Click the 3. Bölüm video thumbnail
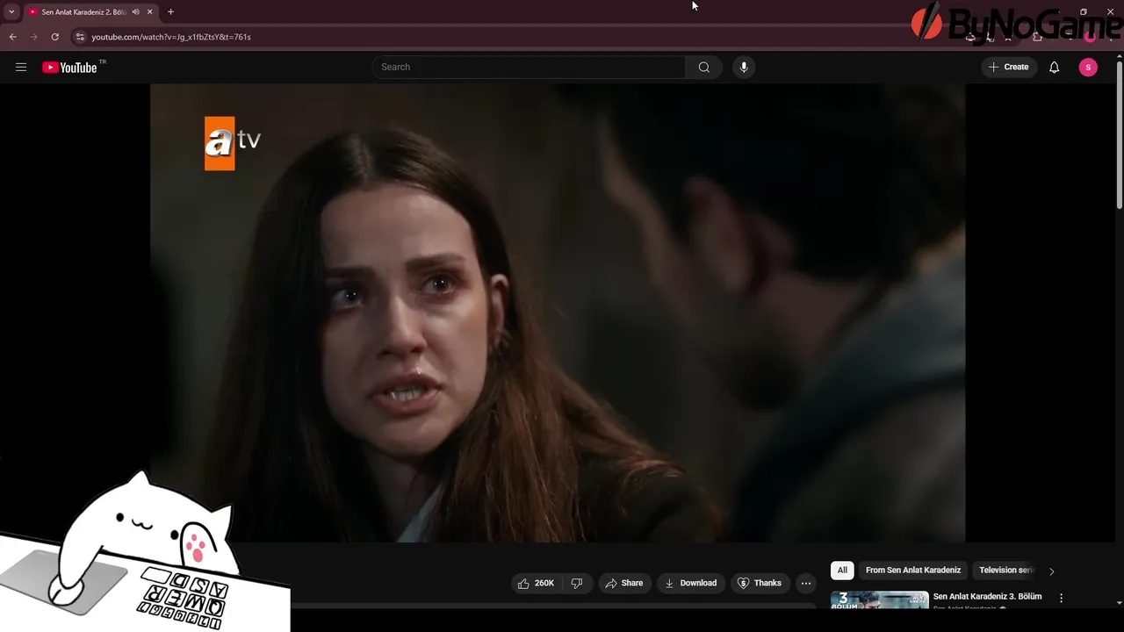The height and width of the screenshot is (632, 1124). point(880,600)
